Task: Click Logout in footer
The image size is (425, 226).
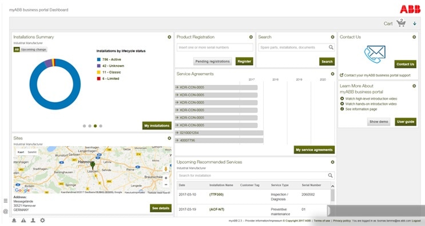Action: (416, 221)
